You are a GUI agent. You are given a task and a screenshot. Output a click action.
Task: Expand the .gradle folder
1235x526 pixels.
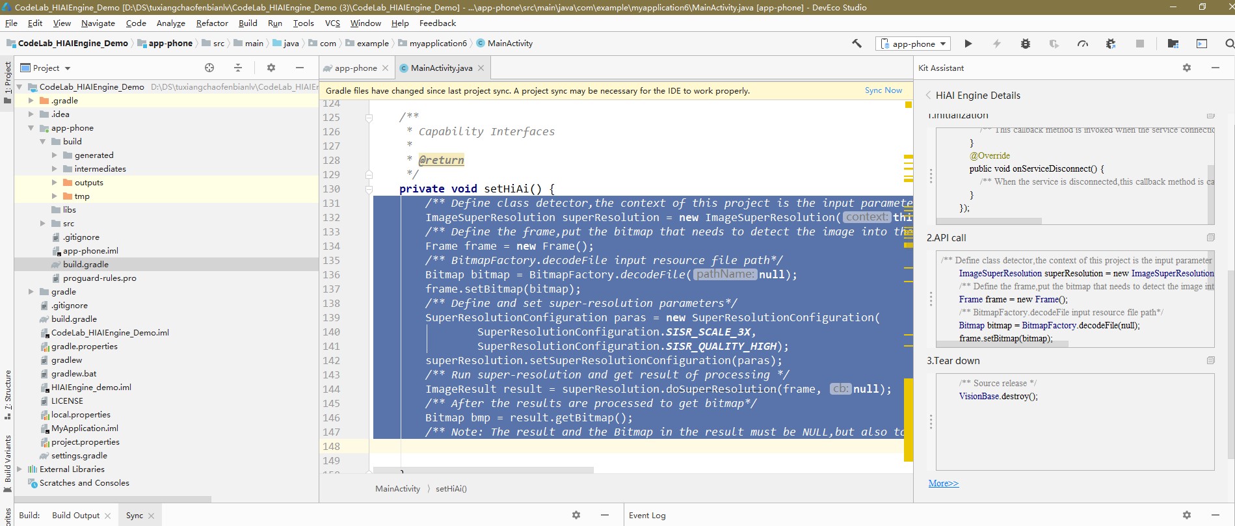(x=31, y=101)
